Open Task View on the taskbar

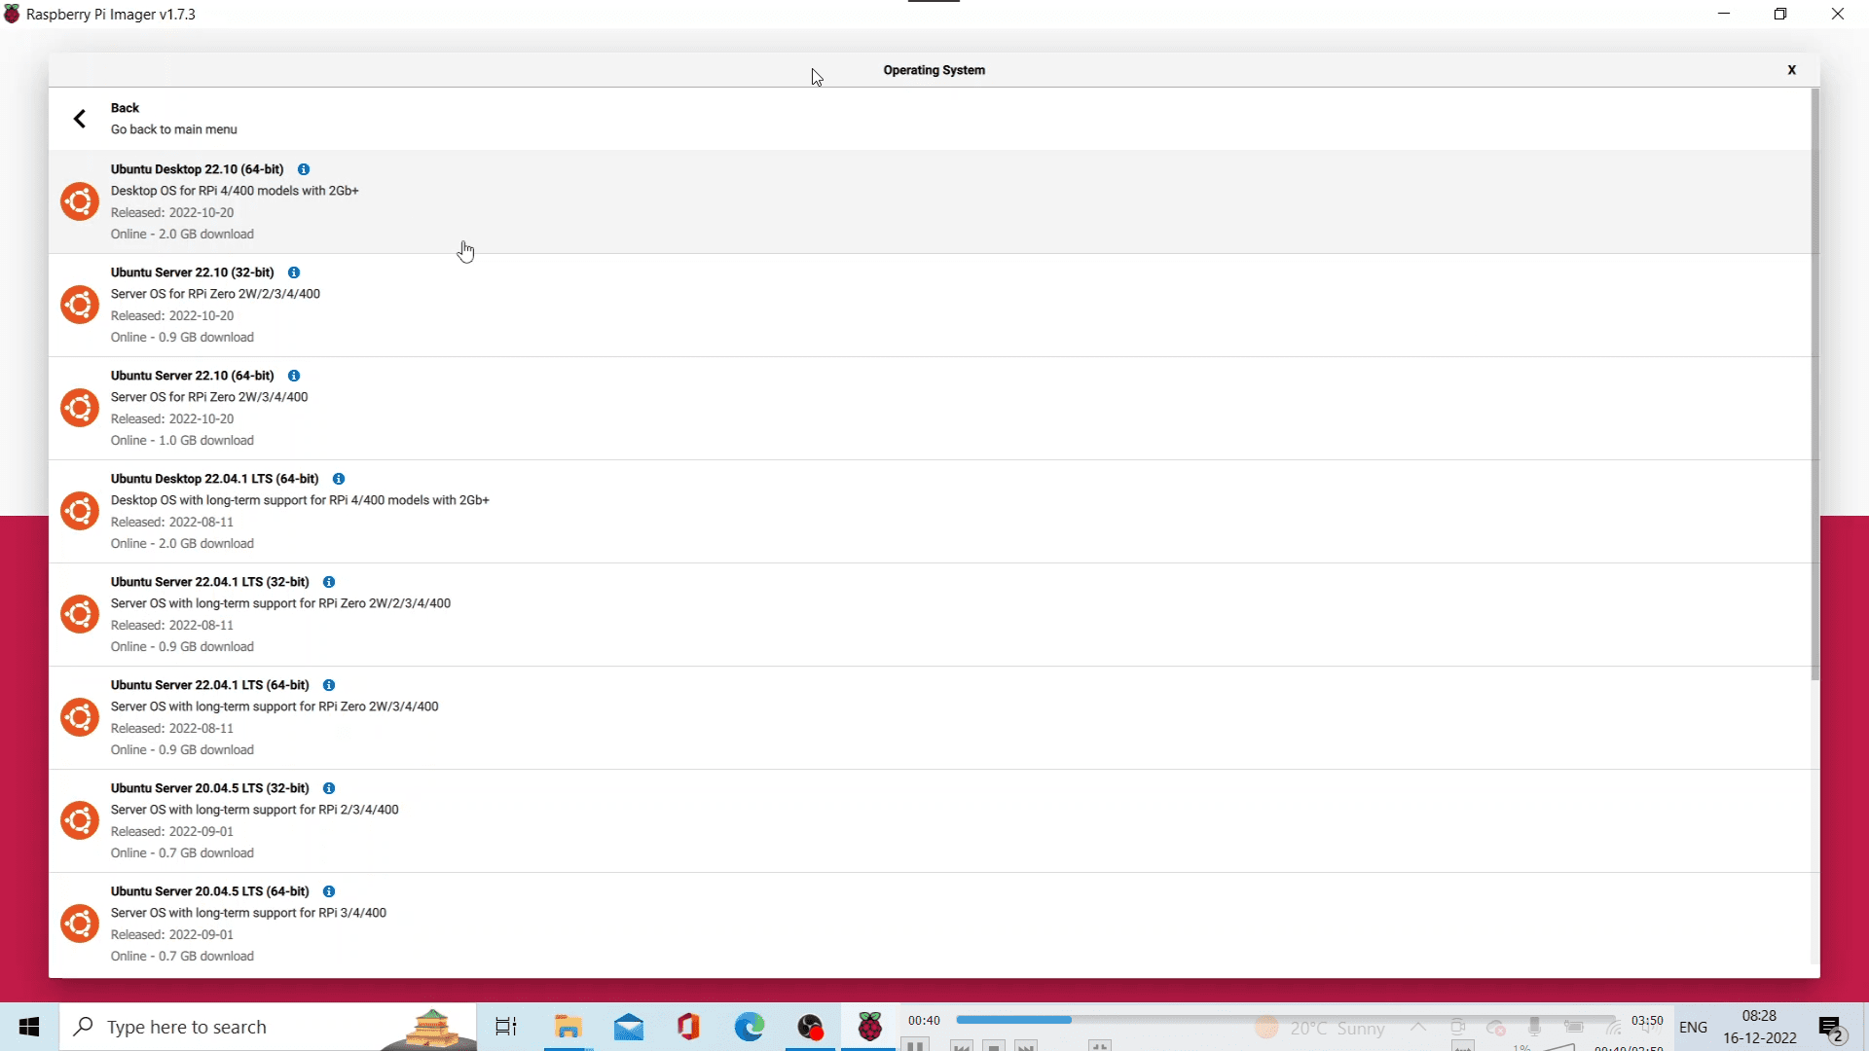point(506,1027)
